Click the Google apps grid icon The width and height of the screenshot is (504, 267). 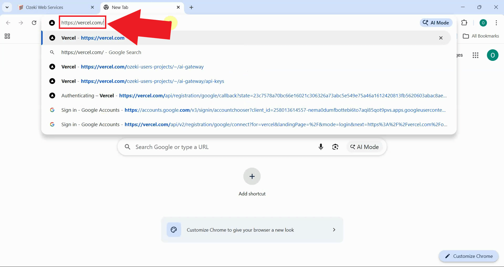tap(475, 55)
